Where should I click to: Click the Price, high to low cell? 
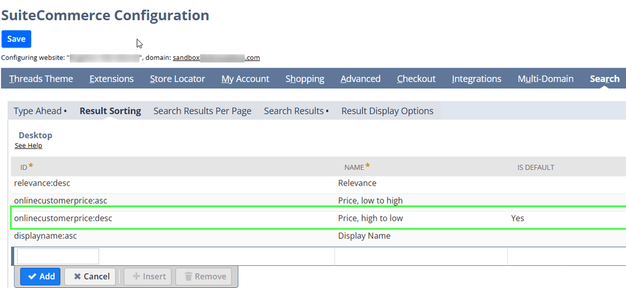click(421, 218)
